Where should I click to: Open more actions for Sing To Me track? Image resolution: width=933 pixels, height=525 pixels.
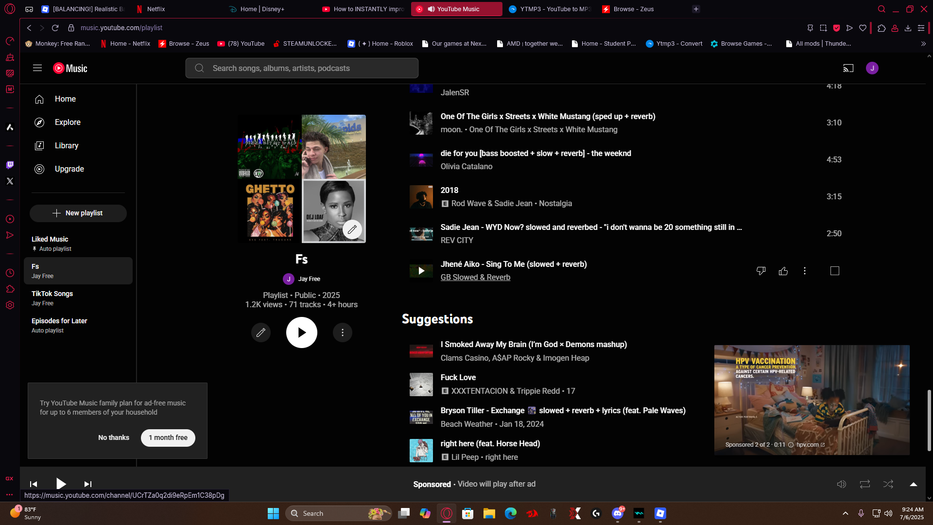click(x=805, y=271)
